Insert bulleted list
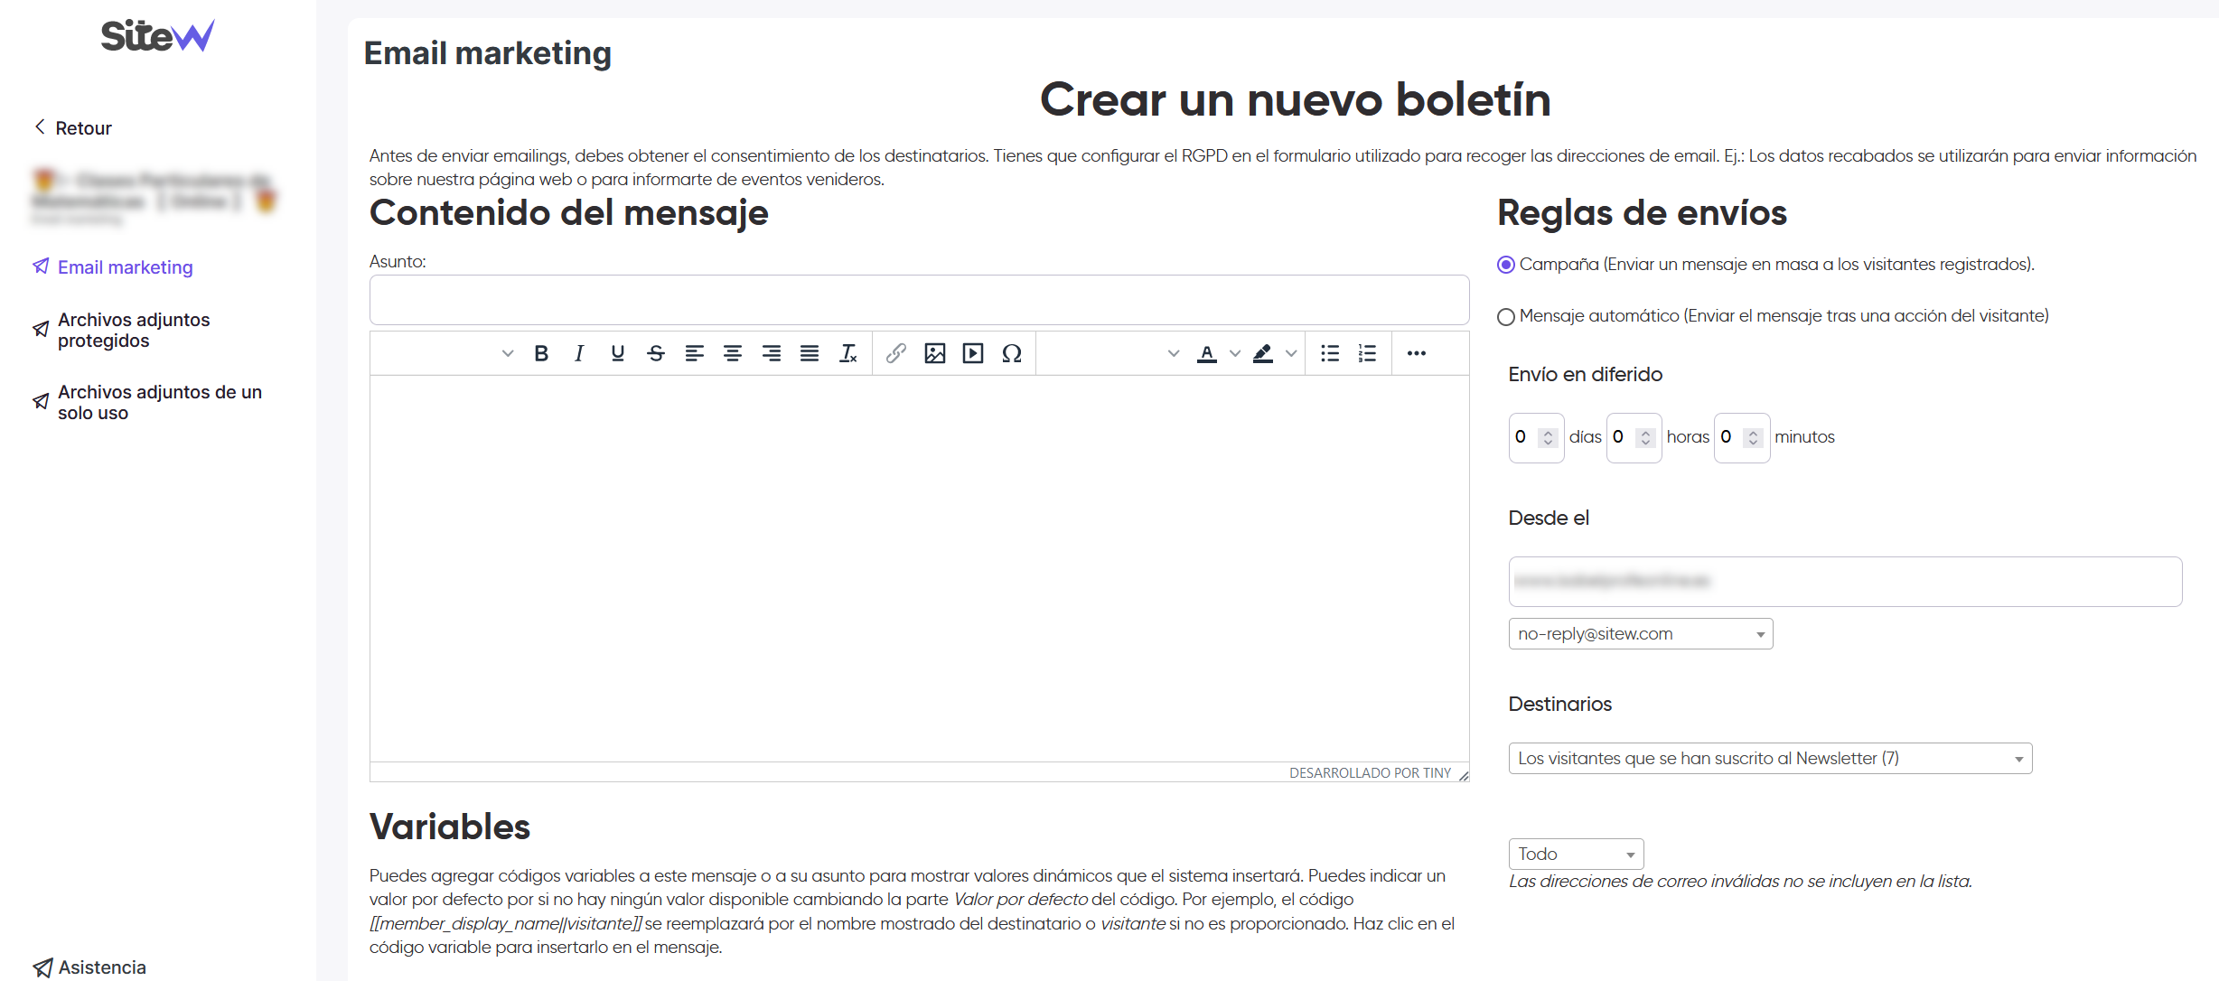 coord(1330,353)
